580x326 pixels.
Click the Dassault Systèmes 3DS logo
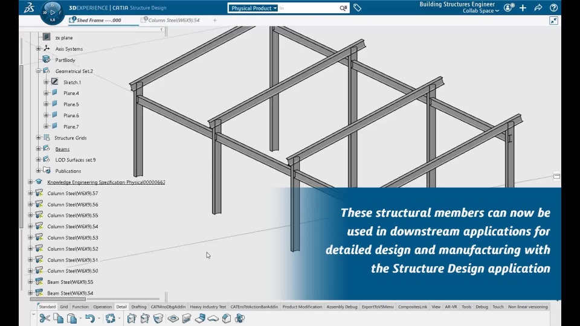pos(29,7)
